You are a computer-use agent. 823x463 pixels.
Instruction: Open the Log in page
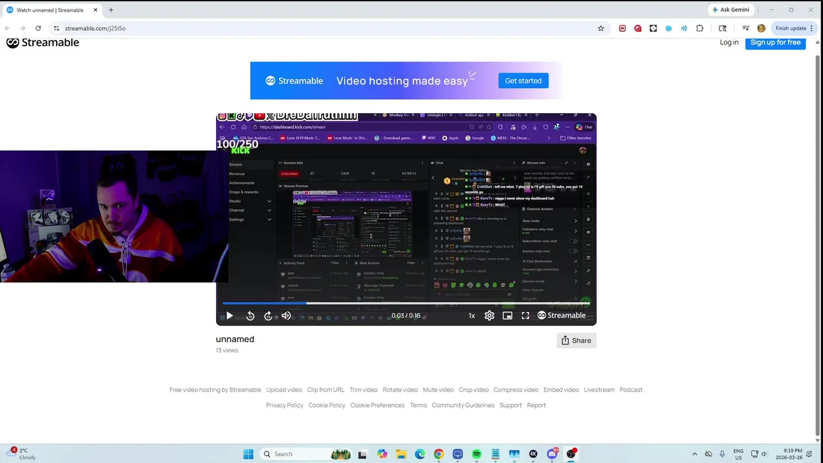click(729, 42)
